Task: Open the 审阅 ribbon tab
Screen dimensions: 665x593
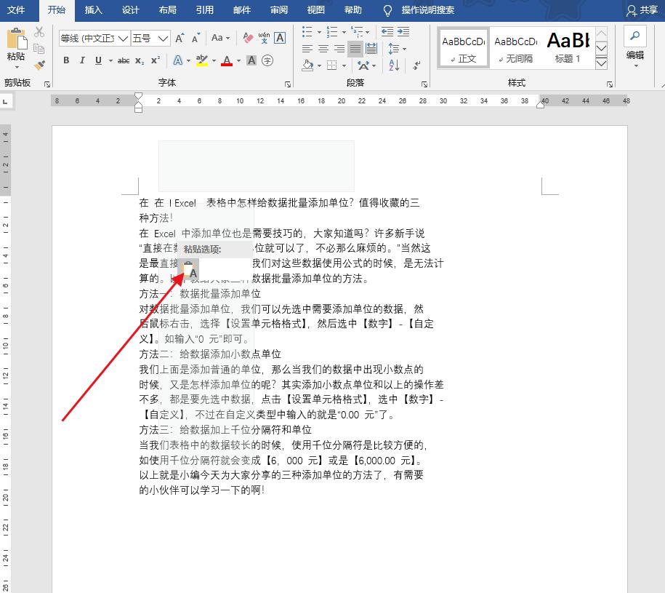Action: coord(278,11)
